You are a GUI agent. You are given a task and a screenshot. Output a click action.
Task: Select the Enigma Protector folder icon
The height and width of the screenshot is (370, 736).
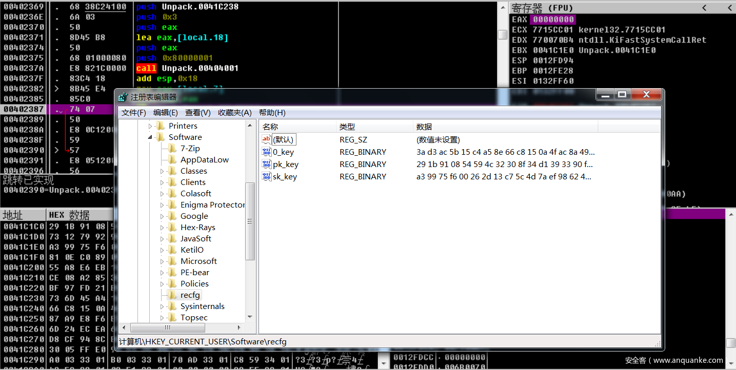(x=173, y=205)
